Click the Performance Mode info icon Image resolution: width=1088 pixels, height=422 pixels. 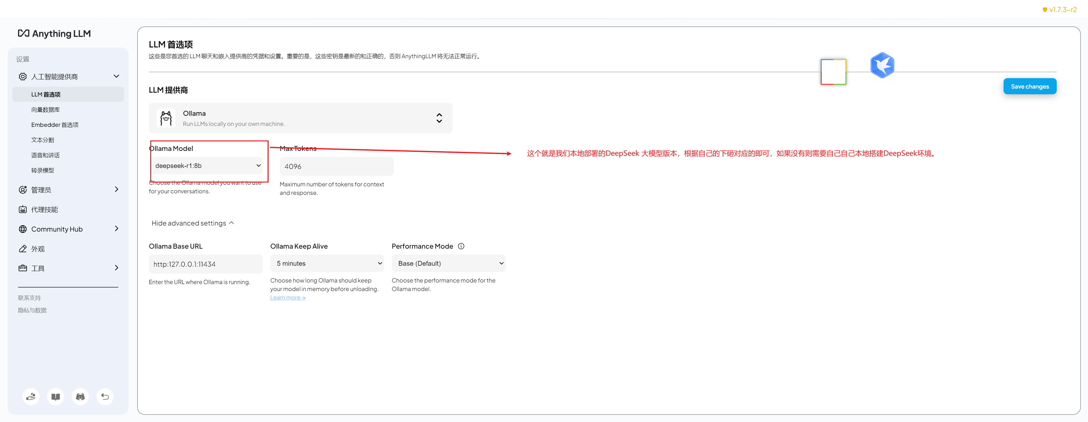461,246
